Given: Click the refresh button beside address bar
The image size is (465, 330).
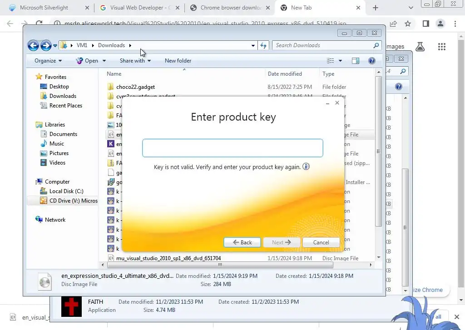Looking at the screenshot, I should 263,45.
